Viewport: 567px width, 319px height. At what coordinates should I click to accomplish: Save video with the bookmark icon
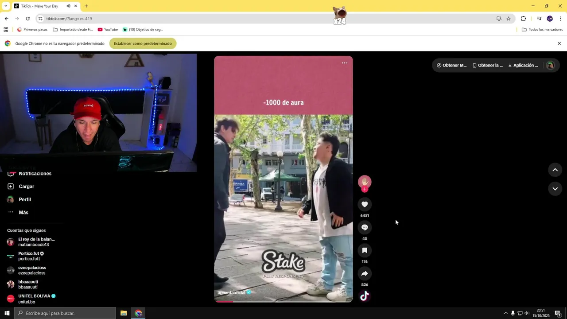tap(365, 250)
